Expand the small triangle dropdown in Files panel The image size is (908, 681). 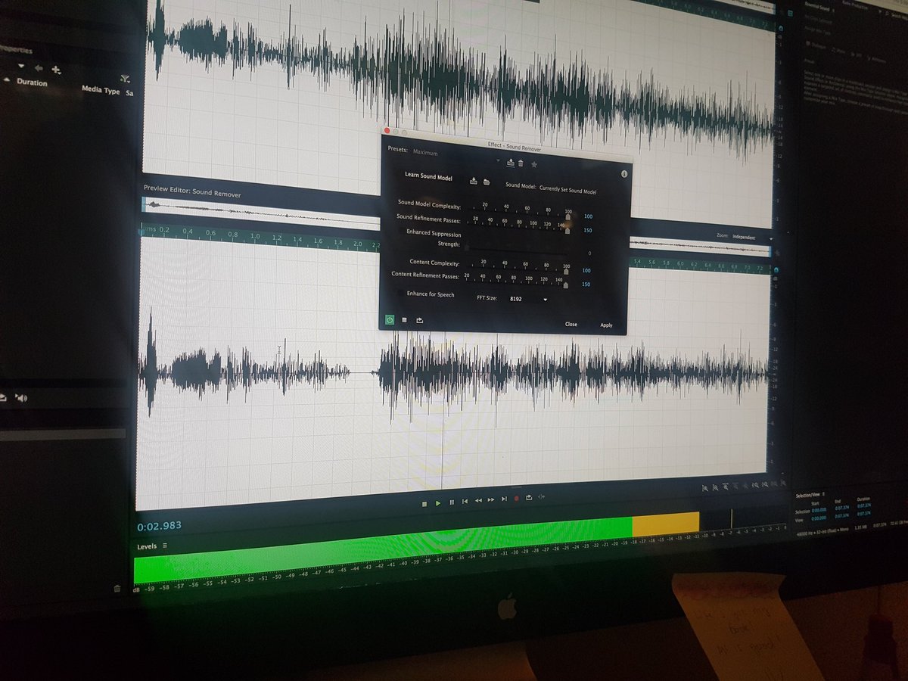click(x=21, y=67)
